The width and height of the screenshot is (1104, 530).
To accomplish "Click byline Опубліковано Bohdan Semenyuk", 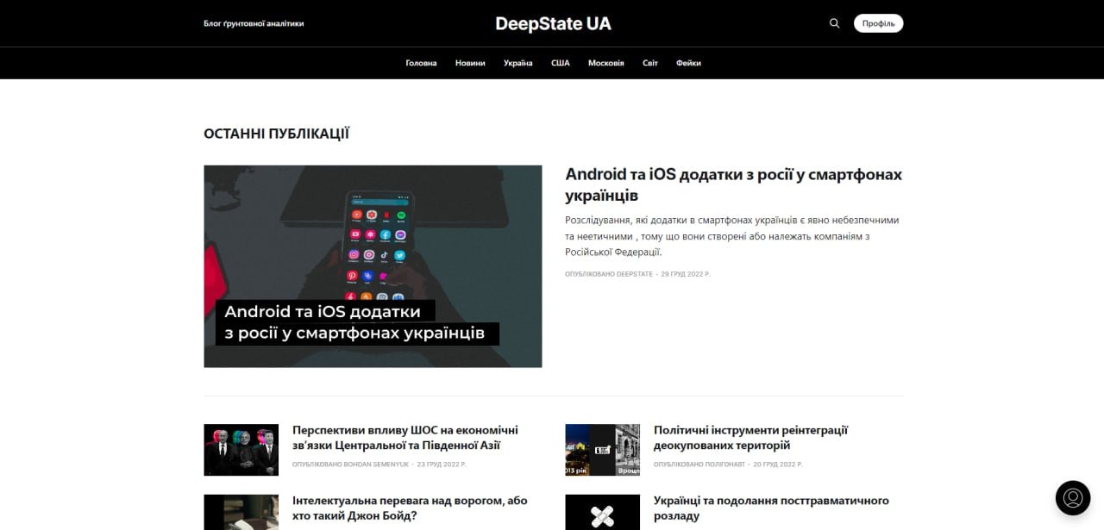I will 350,465.
